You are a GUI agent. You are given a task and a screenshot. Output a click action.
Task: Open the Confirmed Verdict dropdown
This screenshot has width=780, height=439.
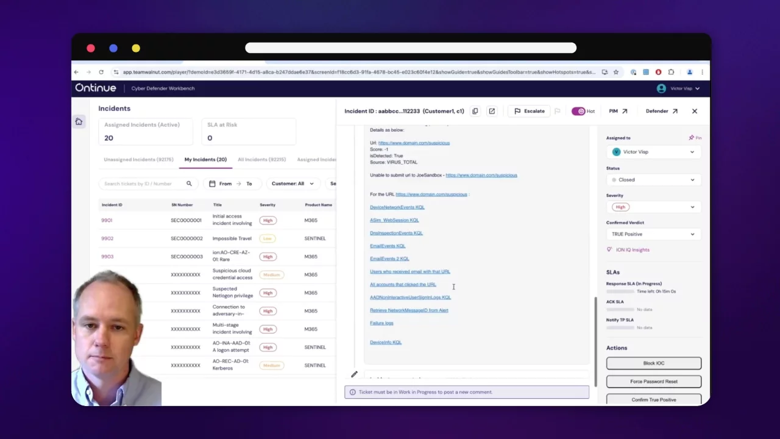pyautogui.click(x=653, y=234)
